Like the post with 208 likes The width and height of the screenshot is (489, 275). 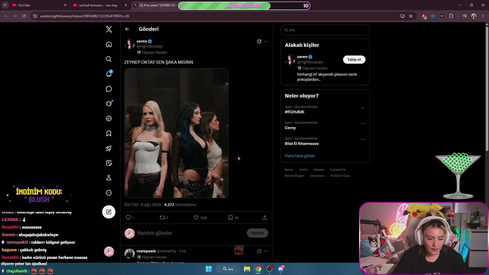(x=196, y=217)
